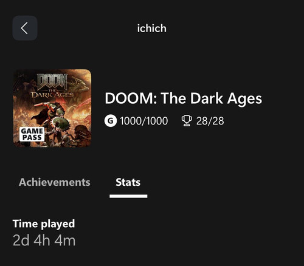Open the DOOM: The Dark Ages cover thumbnail
This screenshot has height=266, width=304.
(x=52, y=108)
